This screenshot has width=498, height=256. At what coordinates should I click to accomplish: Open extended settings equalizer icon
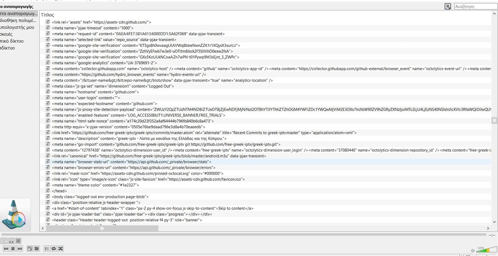click(37, 249)
